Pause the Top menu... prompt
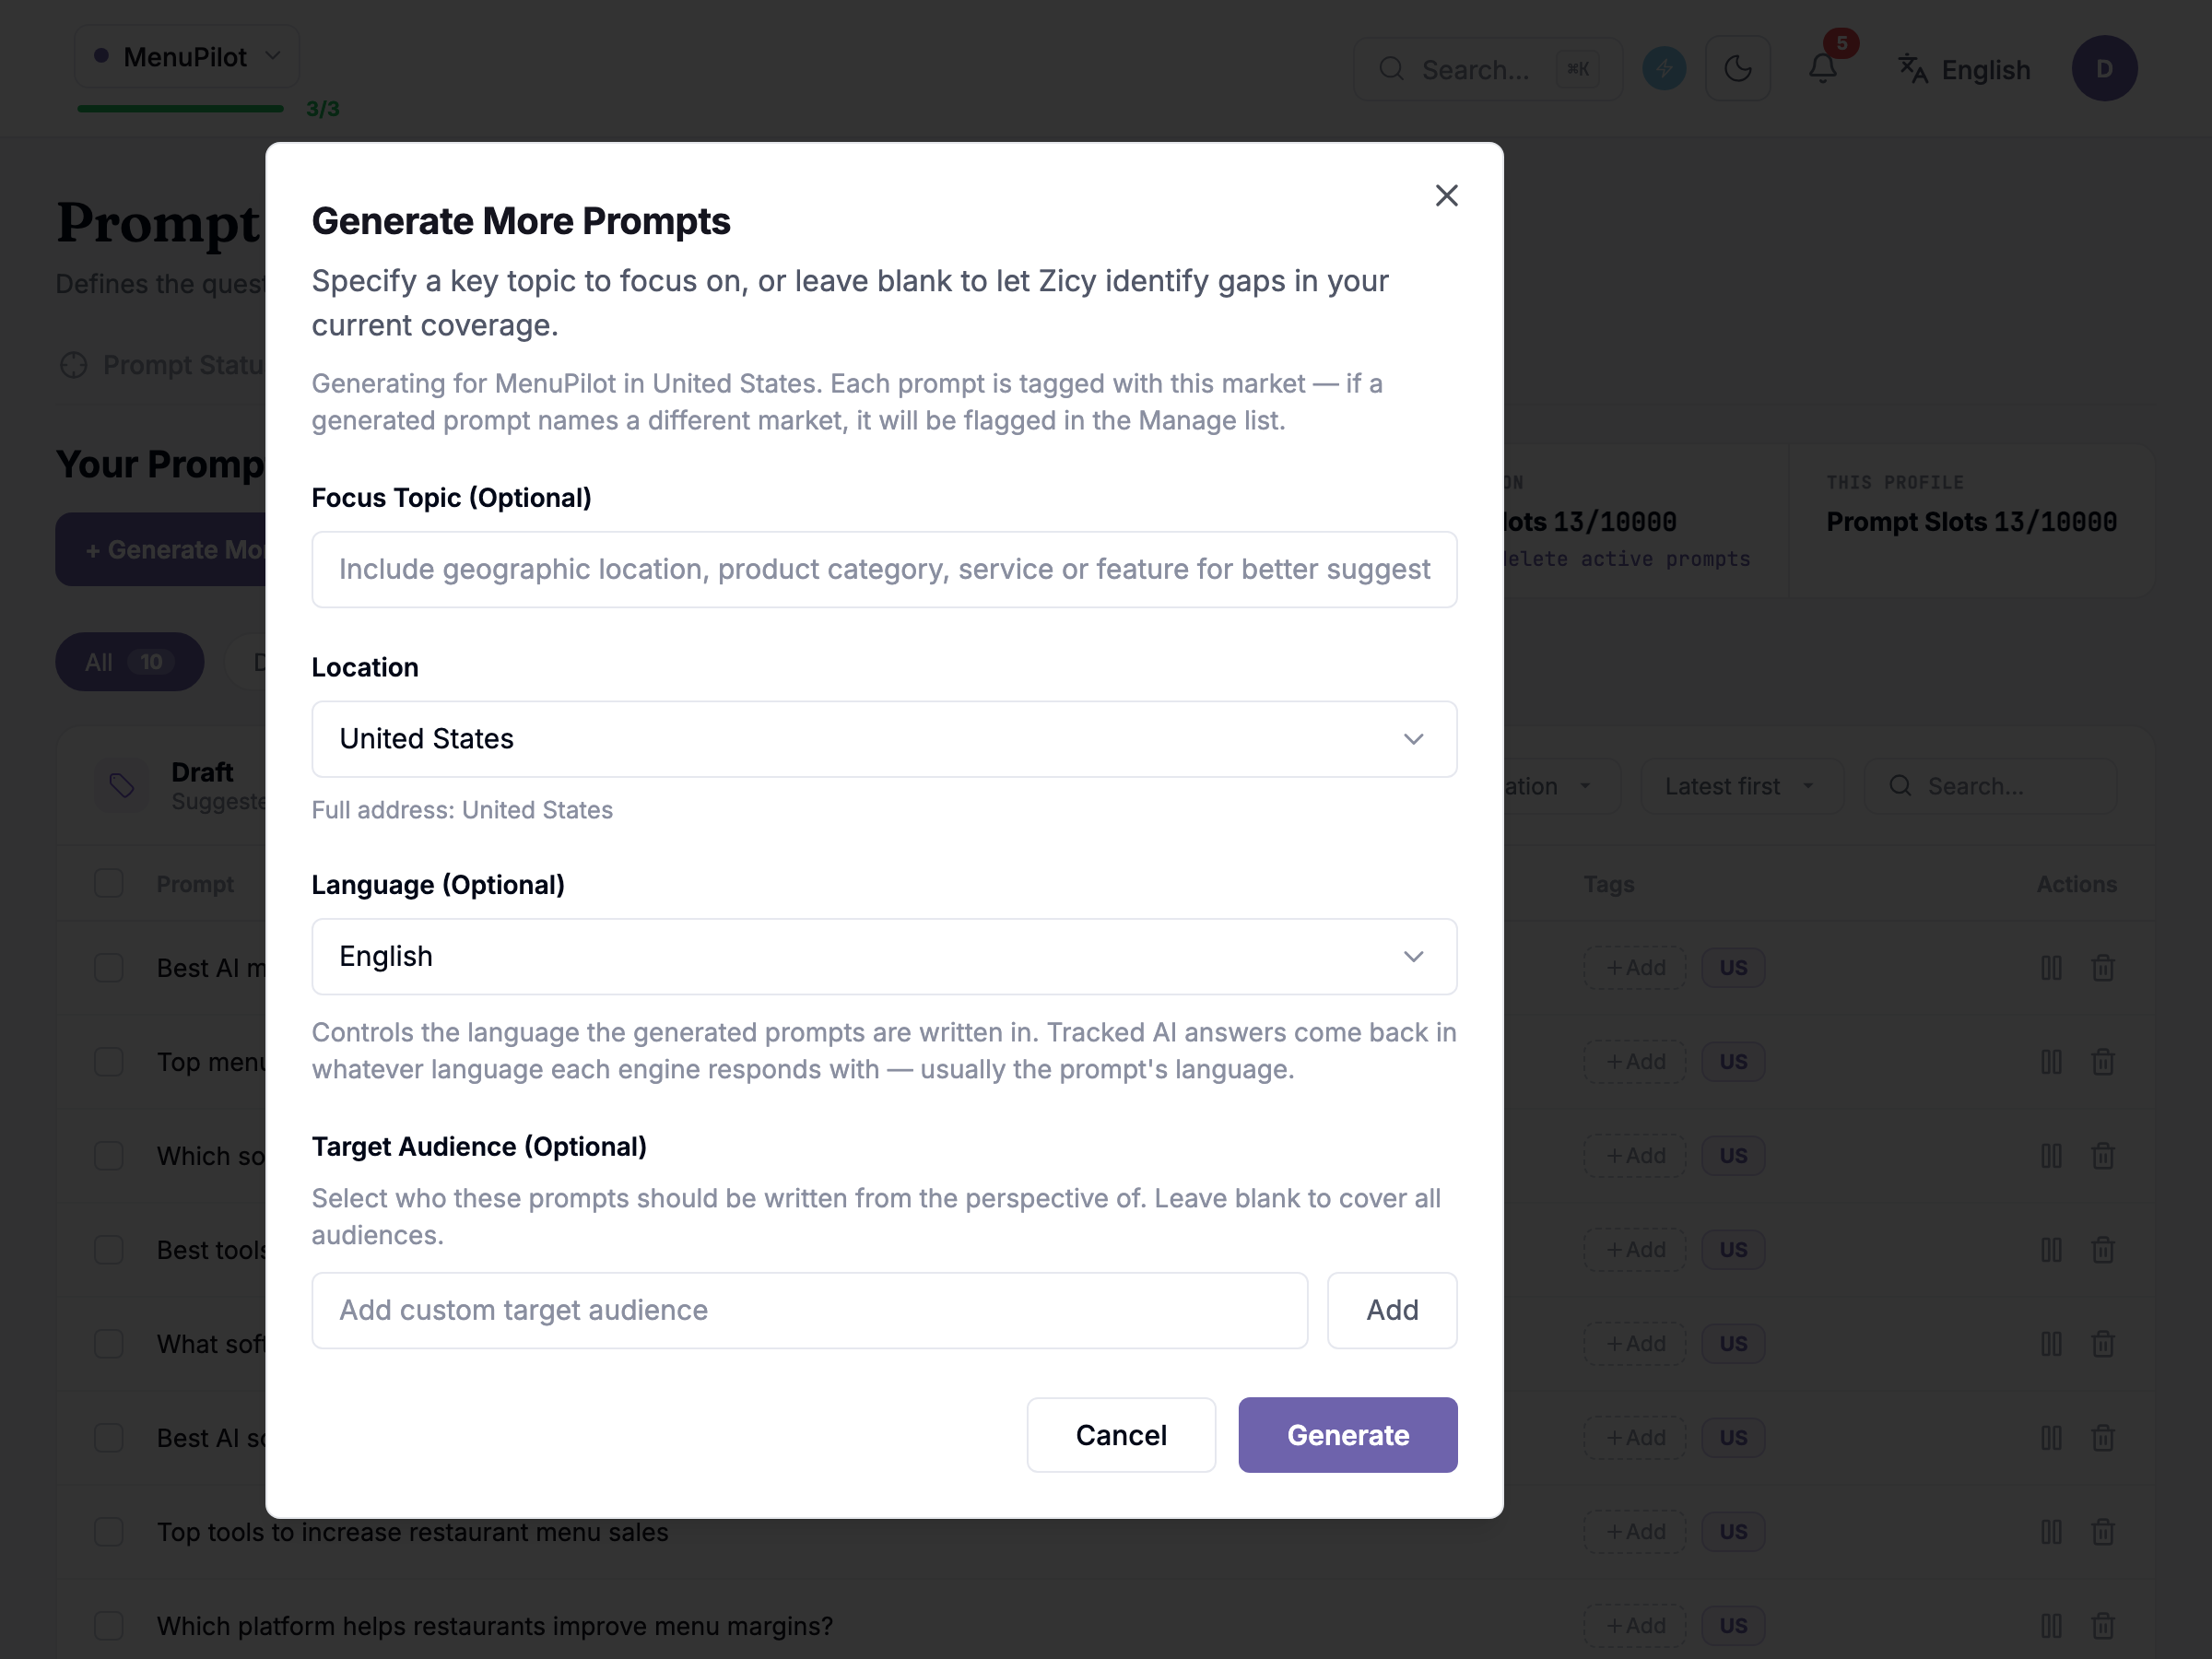This screenshot has width=2212, height=1659. [2051, 1061]
